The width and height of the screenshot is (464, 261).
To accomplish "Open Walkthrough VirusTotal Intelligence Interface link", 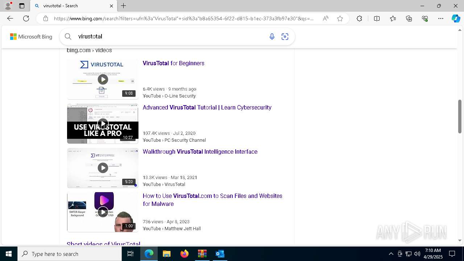I will [200, 152].
